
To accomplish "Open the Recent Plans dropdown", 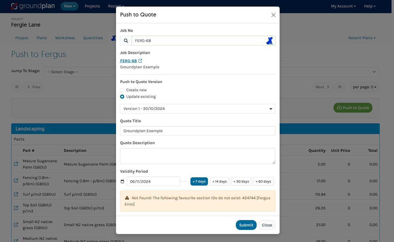I will coord(362,38).
